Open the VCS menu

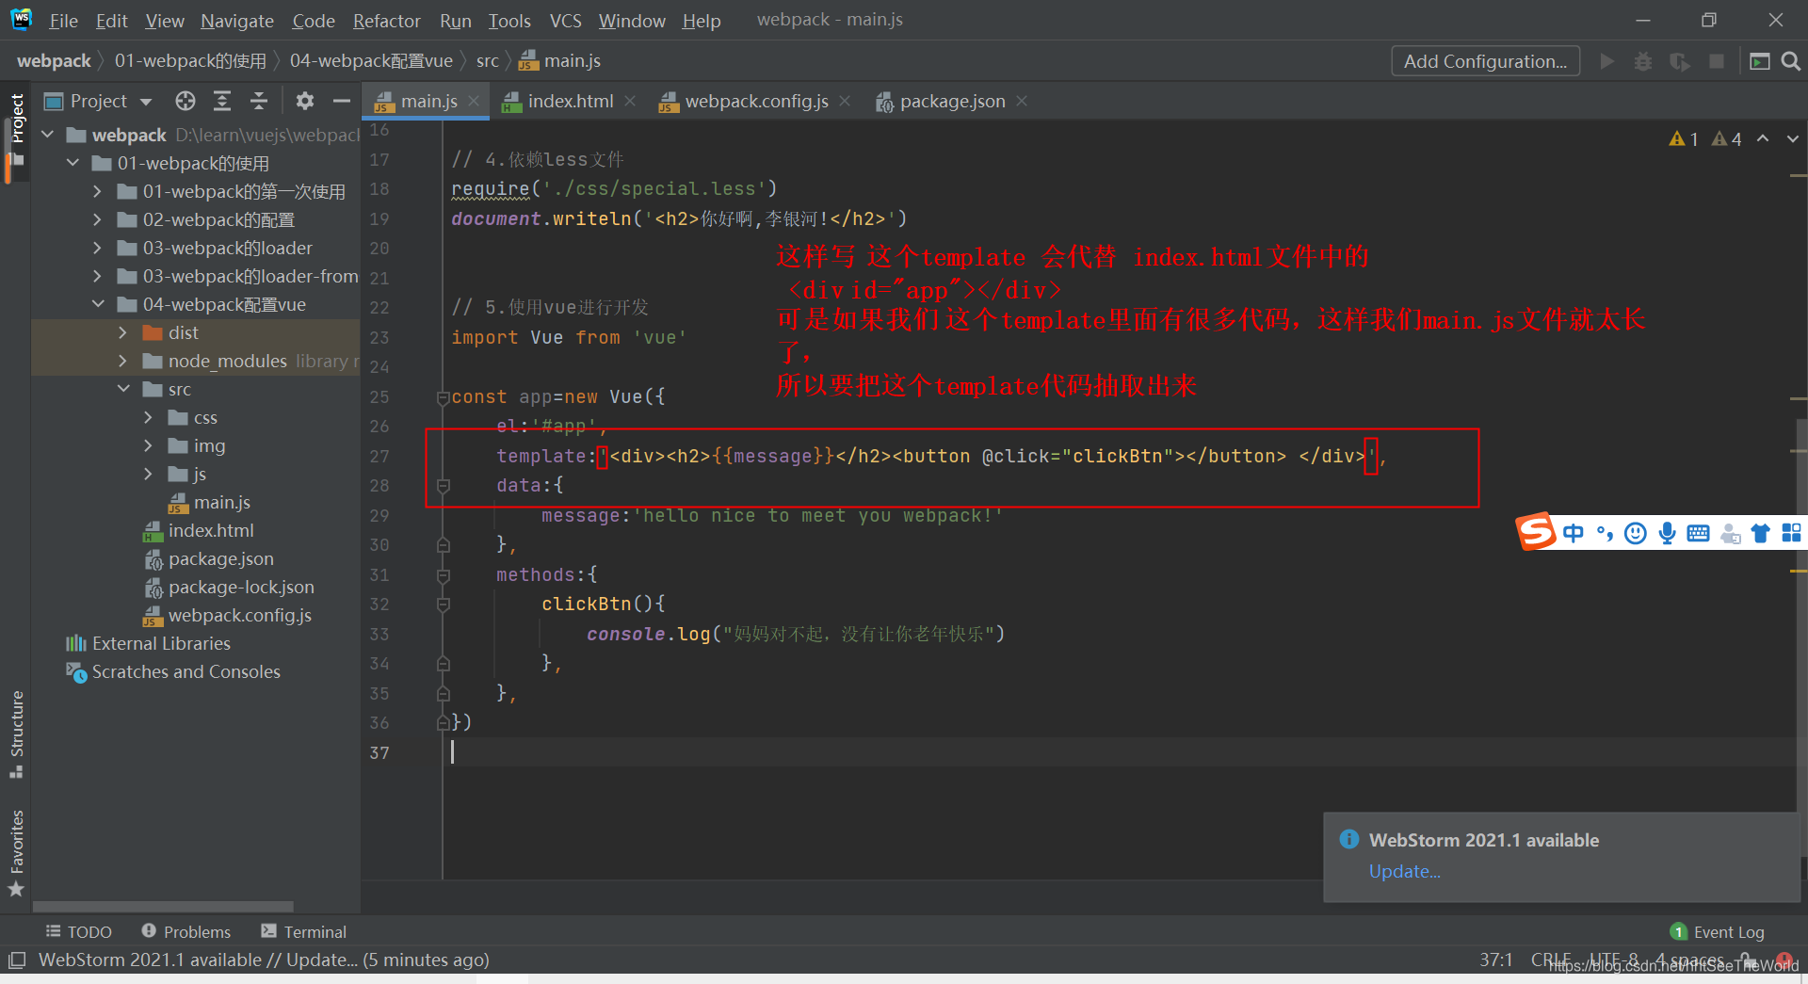click(x=565, y=21)
